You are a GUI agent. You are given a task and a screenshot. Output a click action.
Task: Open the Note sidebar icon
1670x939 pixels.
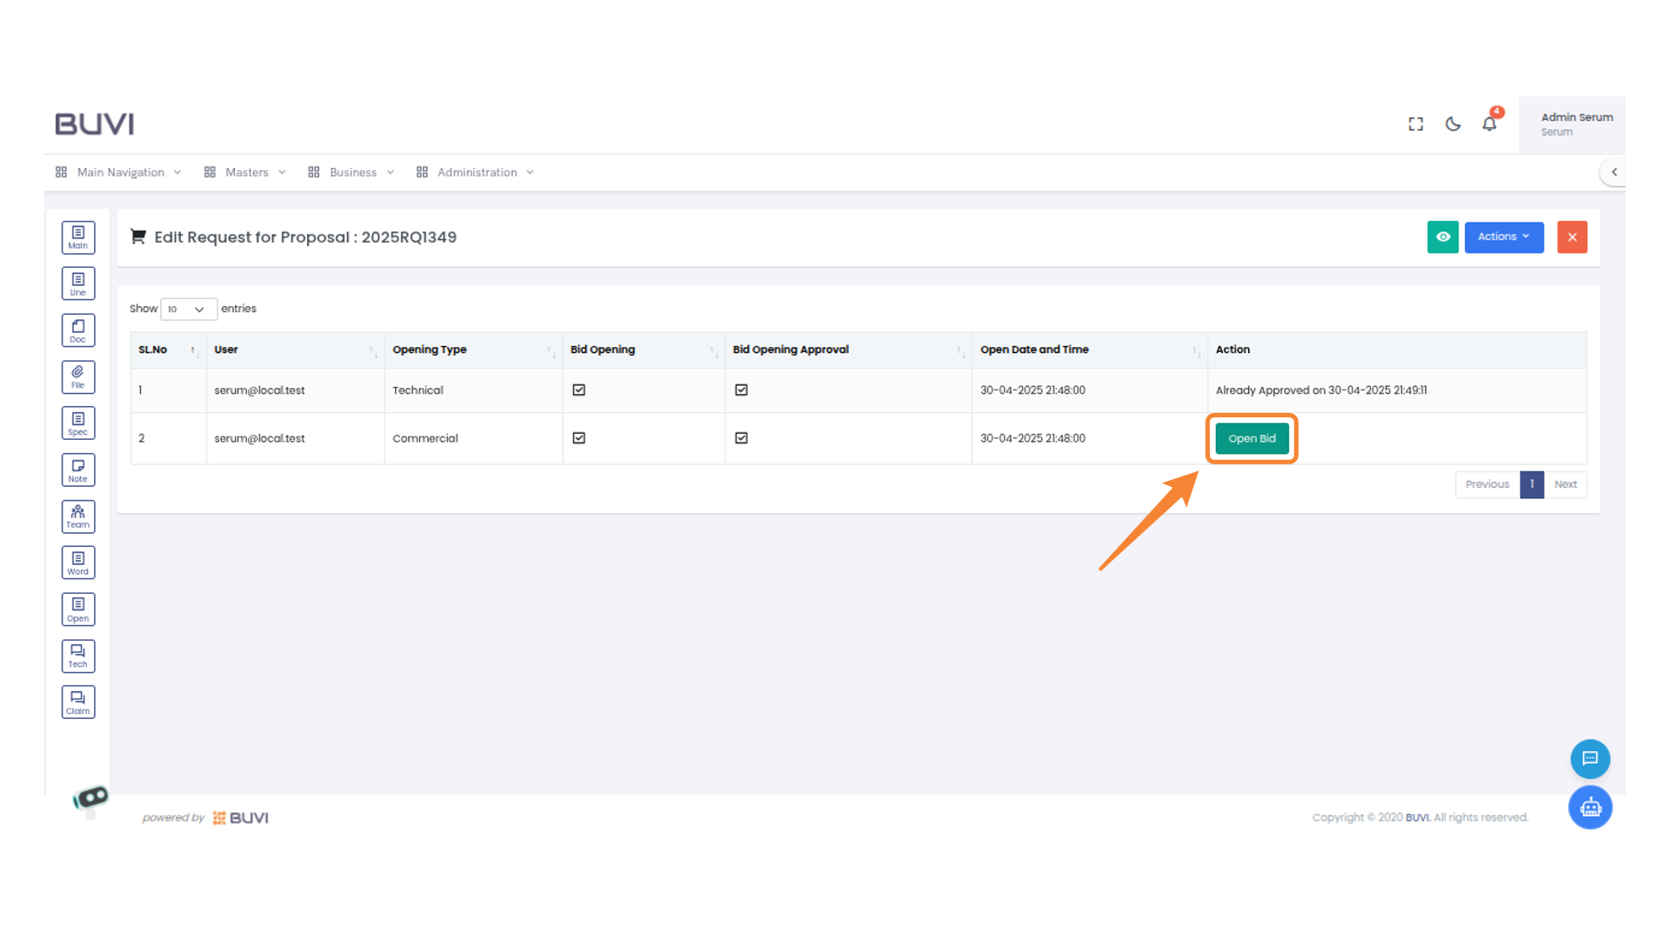tap(78, 470)
